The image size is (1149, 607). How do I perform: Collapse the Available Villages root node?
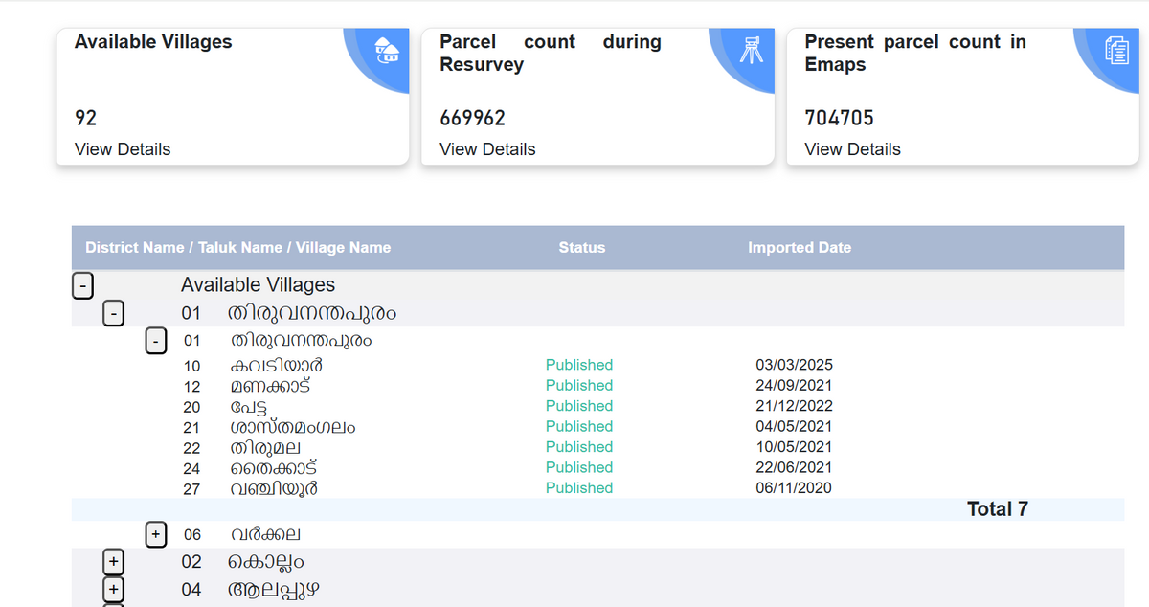tap(82, 285)
